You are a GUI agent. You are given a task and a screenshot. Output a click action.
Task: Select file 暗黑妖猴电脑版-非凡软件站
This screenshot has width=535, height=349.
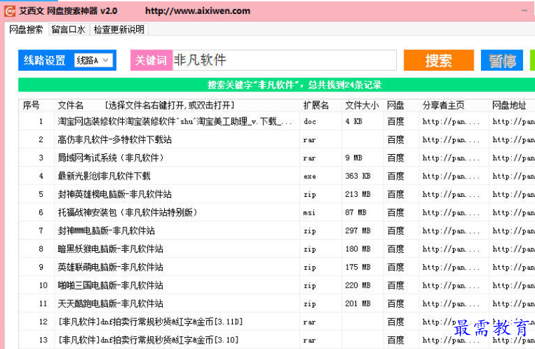(110, 249)
